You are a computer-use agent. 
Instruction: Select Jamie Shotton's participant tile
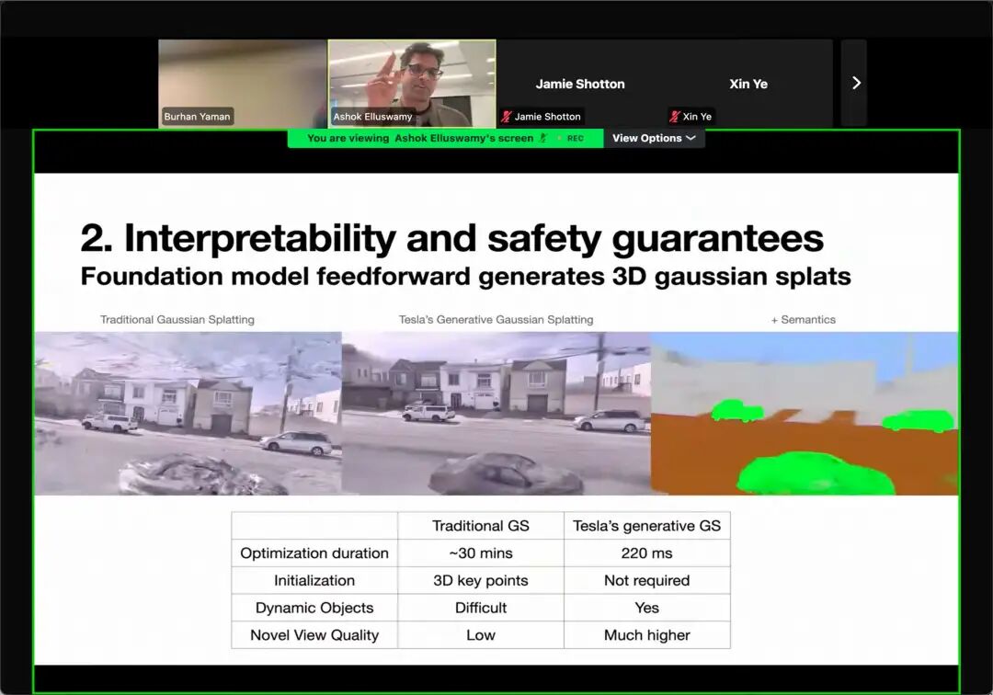click(580, 84)
